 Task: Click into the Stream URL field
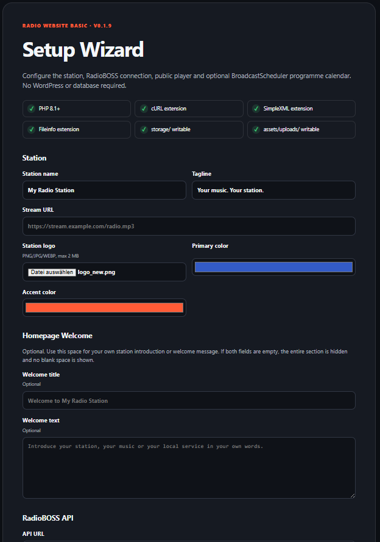[x=189, y=226]
